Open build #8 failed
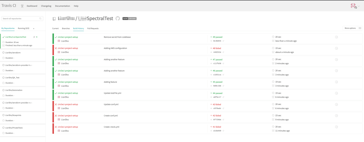The height and width of the screenshot is (142, 364). click(217, 48)
